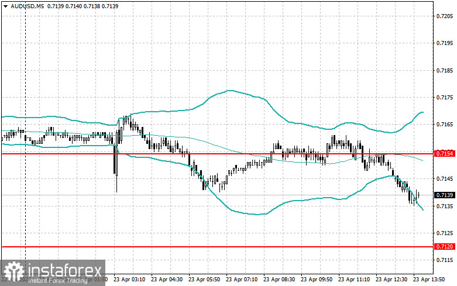This screenshot has width=457, height=286.
Task: Click the 23 Apr 04:30 time label
Action: point(167,280)
